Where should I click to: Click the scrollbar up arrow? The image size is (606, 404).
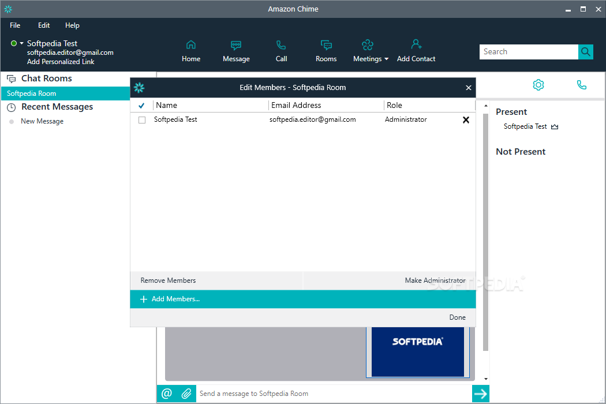[486, 106]
